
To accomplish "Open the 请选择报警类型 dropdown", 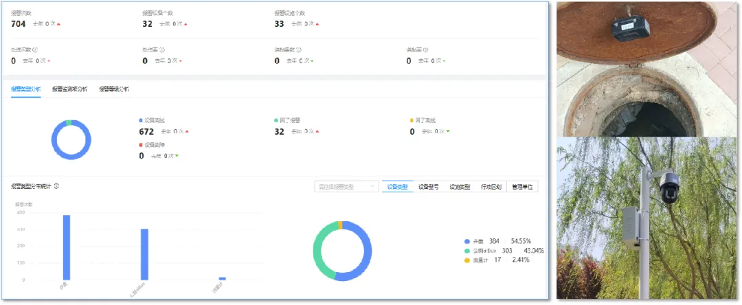I will (346, 187).
